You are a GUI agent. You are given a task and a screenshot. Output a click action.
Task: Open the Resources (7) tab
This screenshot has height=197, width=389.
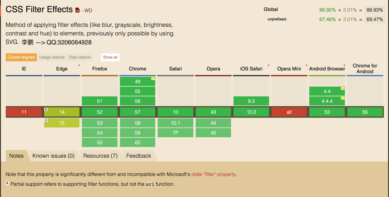tap(100, 156)
